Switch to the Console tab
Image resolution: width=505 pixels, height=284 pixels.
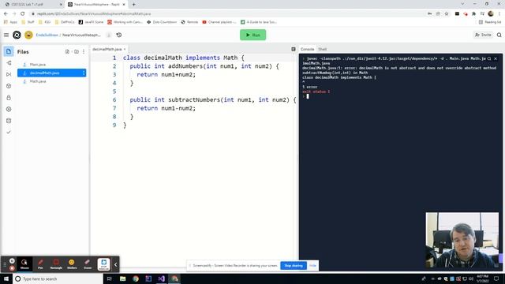(x=307, y=49)
